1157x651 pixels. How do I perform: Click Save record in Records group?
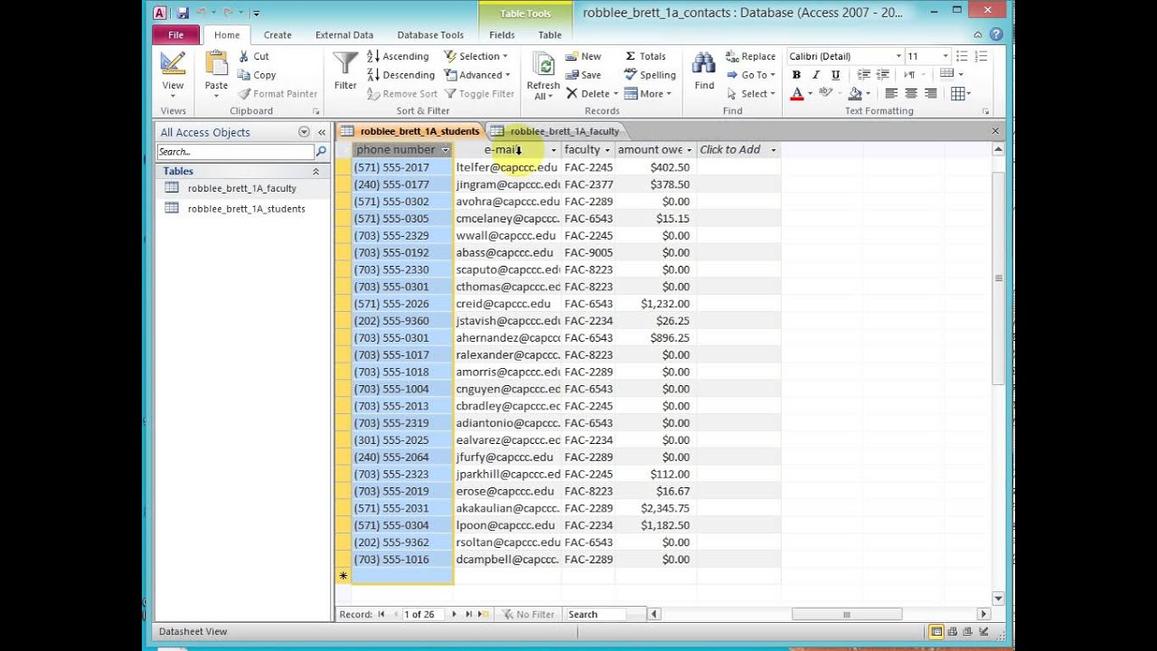(583, 75)
